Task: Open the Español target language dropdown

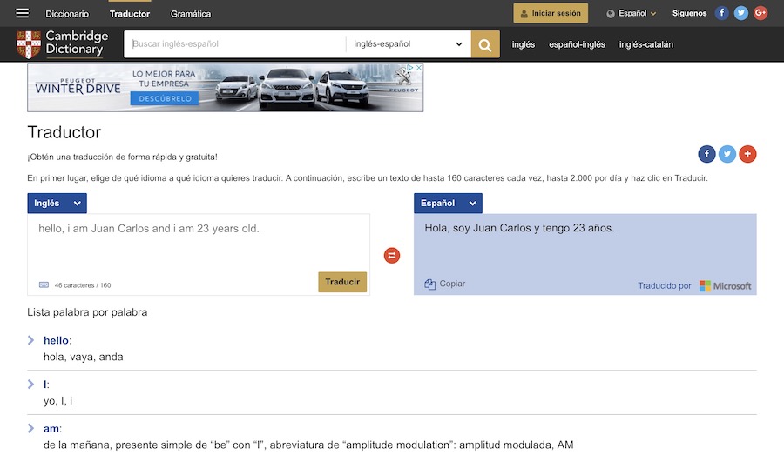Action: coord(448,204)
